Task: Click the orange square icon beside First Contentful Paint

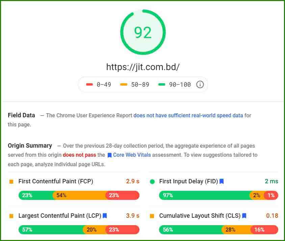Action: click(11, 182)
